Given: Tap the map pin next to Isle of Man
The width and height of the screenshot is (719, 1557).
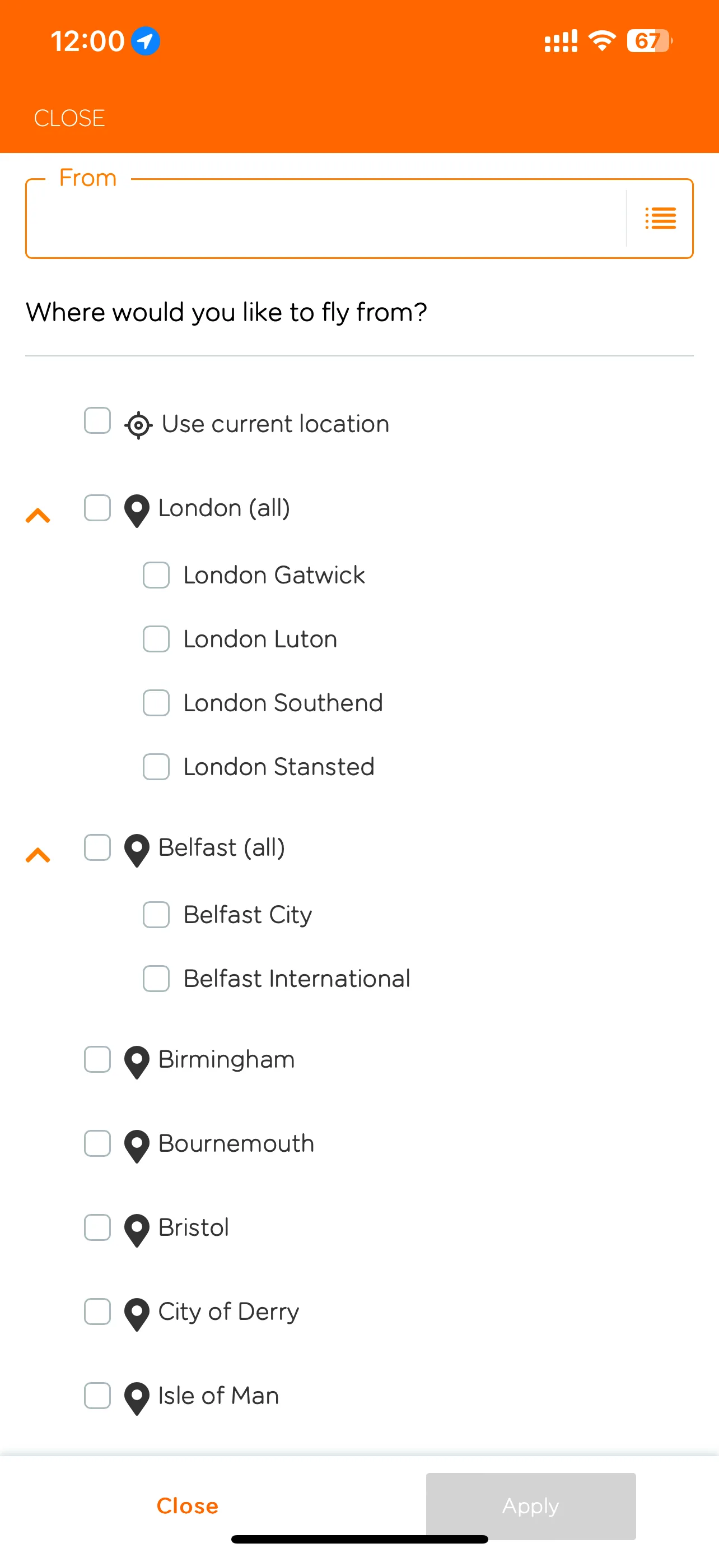Looking at the screenshot, I should click(x=137, y=1397).
